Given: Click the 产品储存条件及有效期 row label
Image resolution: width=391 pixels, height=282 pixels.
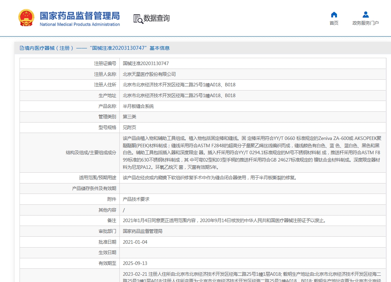Looking at the screenshot, I should 94,188.
